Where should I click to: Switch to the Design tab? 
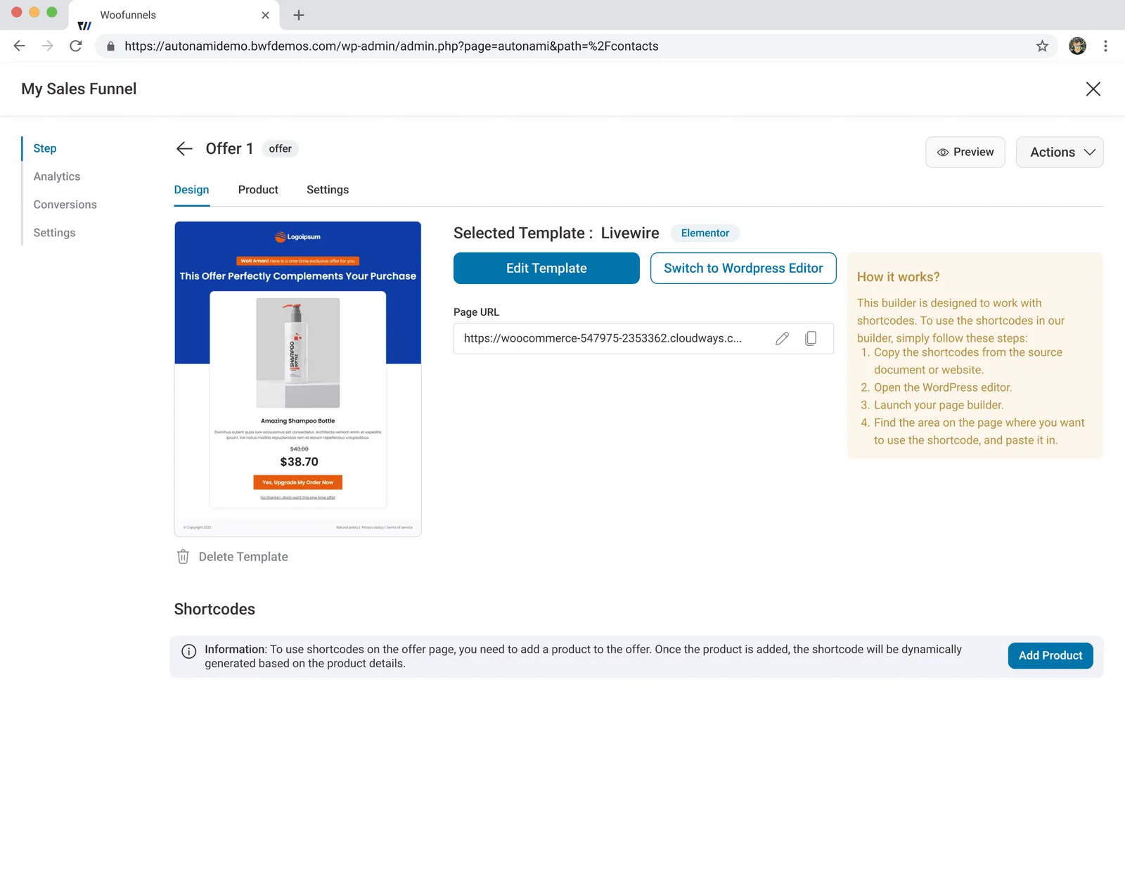(x=192, y=190)
